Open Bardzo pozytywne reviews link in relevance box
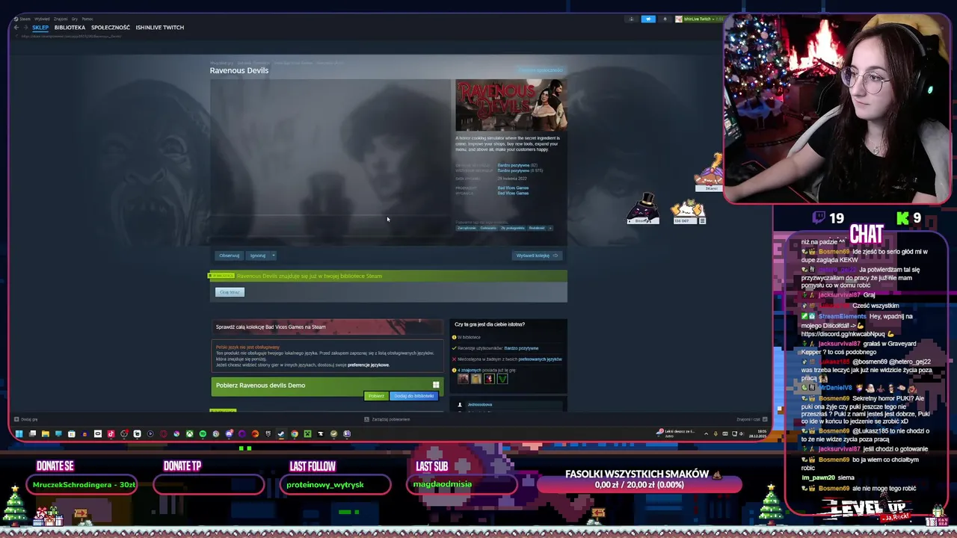The height and width of the screenshot is (538, 957). tap(521, 348)
